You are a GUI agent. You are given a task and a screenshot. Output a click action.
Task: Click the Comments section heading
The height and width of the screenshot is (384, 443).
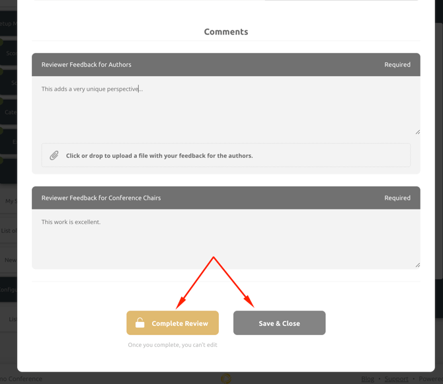point(226,32)
